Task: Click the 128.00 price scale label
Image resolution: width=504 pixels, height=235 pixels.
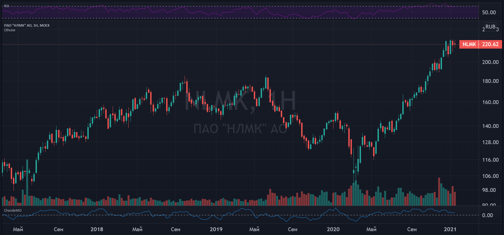Action: click(490, 142)
